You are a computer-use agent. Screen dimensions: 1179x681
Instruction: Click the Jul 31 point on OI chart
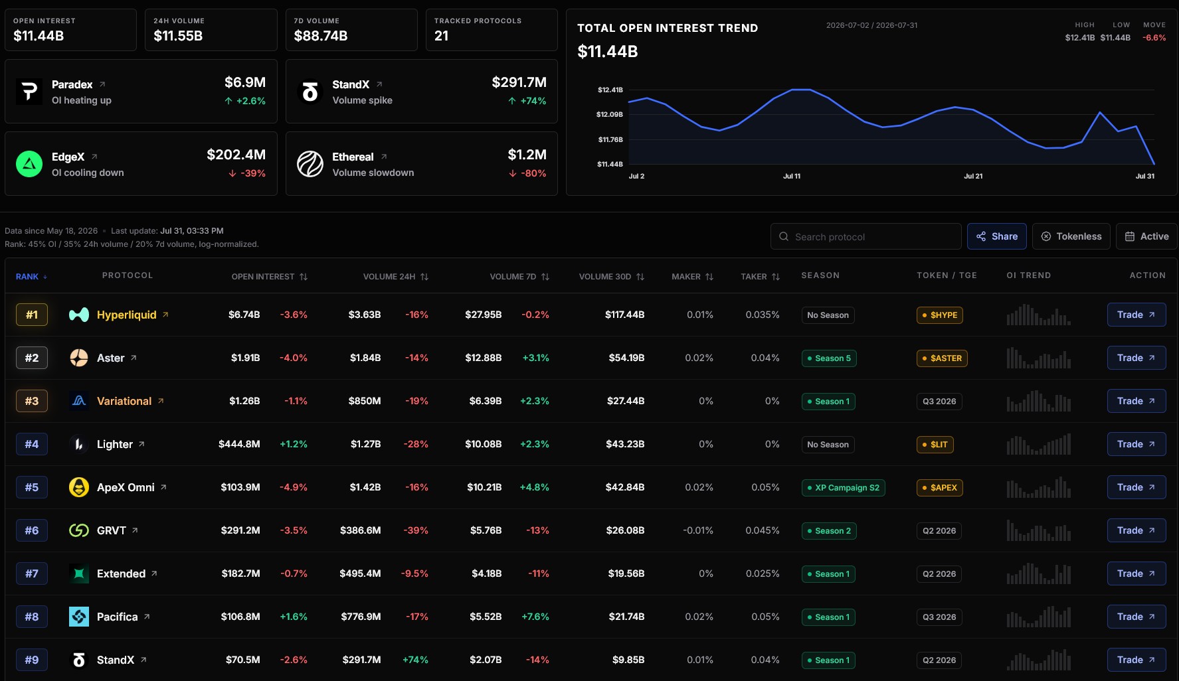tap(1154, 164)
